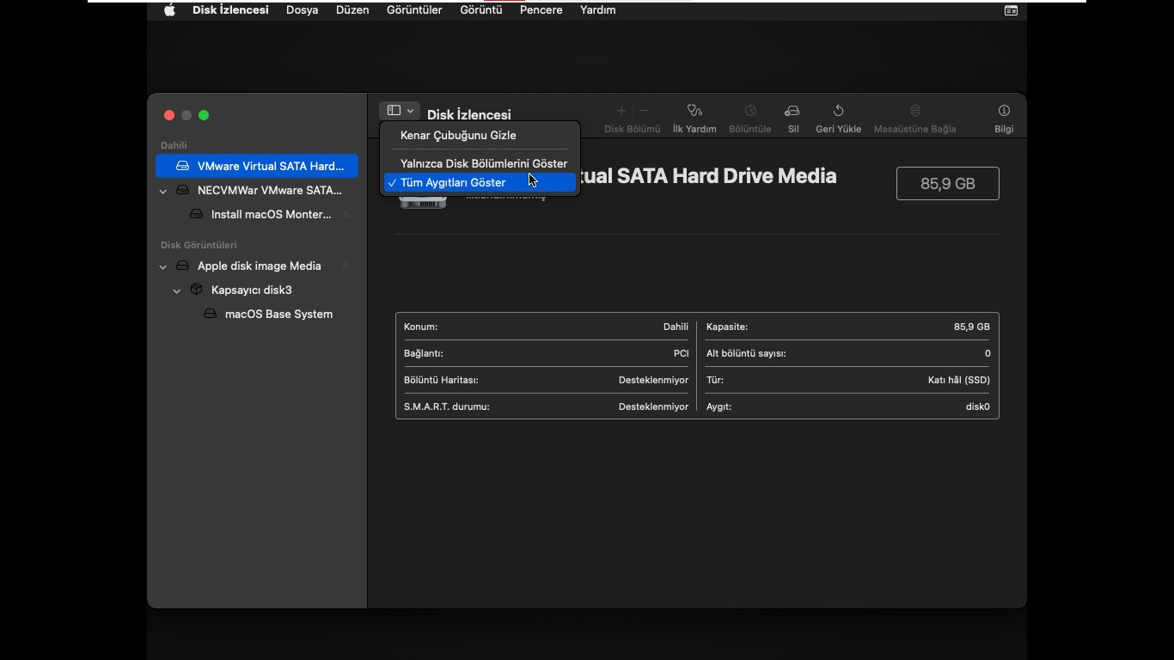This screenshot has height=660, width=1174.
Task: Click the 85,9 GB capacity box
Action: (x=947, y=183)
